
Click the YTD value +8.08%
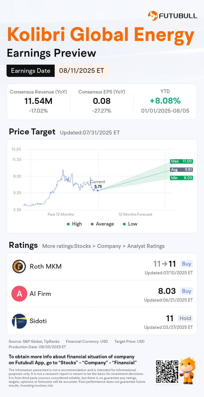[165, 101]
